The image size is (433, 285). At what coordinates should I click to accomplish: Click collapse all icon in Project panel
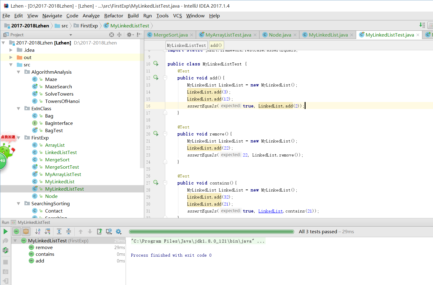click(x=119, y=35)
